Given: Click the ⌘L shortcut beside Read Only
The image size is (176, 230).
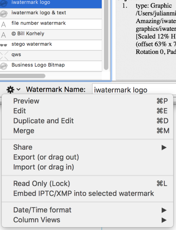Looking at the screenshot, I should click(162, 184).
